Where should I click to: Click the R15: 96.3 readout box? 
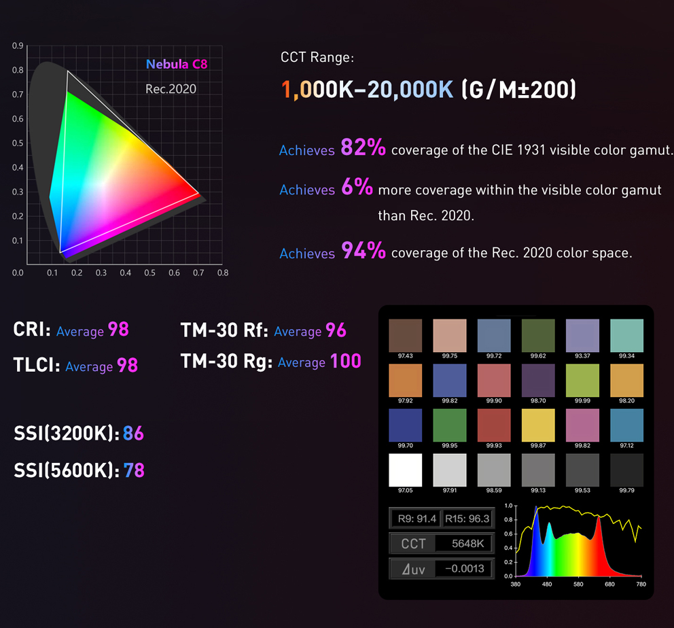click(466, 519)
